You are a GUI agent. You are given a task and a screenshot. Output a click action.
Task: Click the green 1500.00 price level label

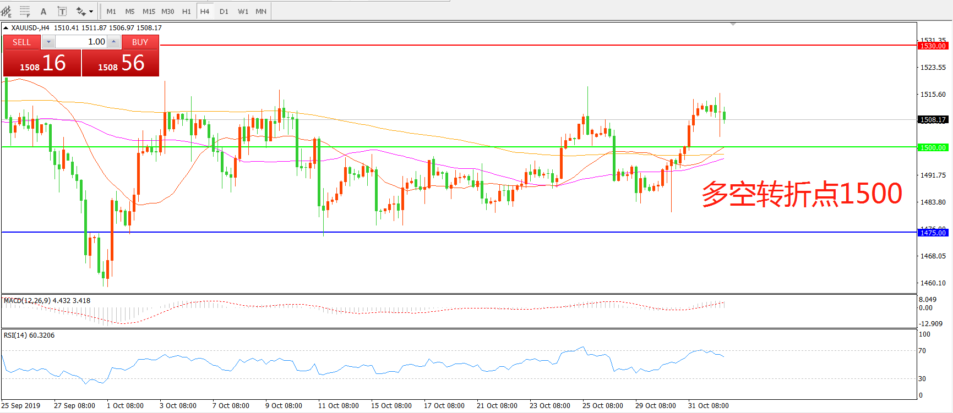[933, 147]
